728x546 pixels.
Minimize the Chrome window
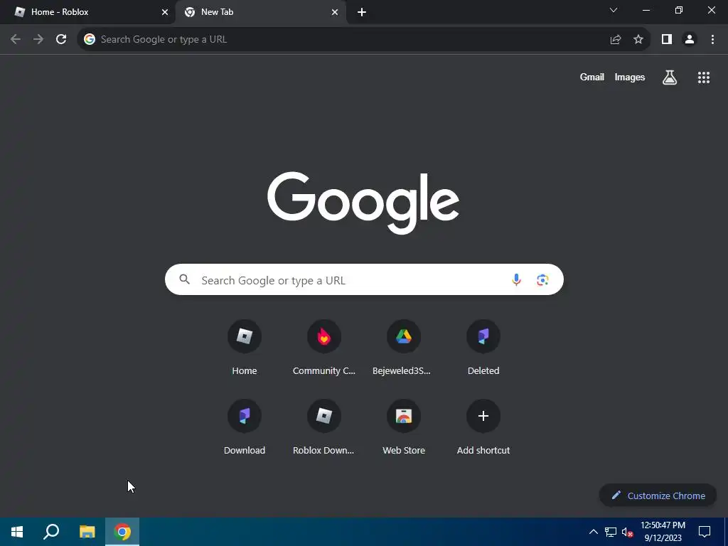point(646,10)
